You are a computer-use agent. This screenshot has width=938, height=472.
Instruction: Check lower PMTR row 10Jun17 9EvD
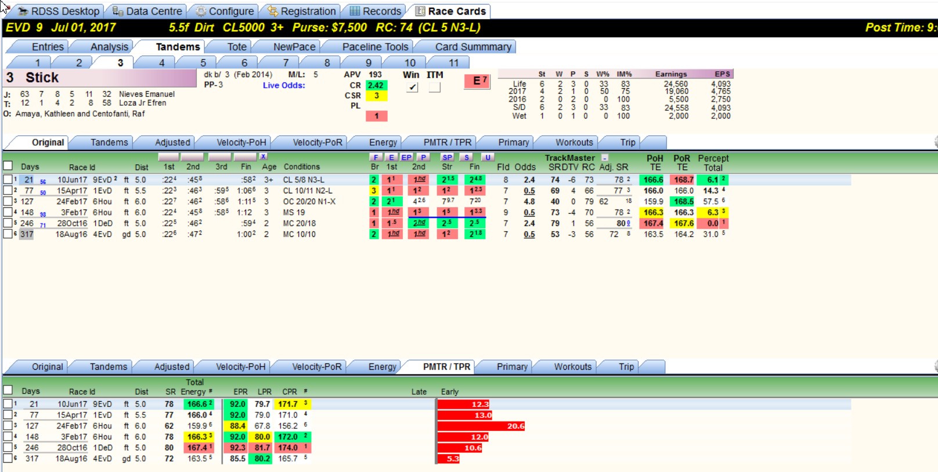(x=8, y=403)
